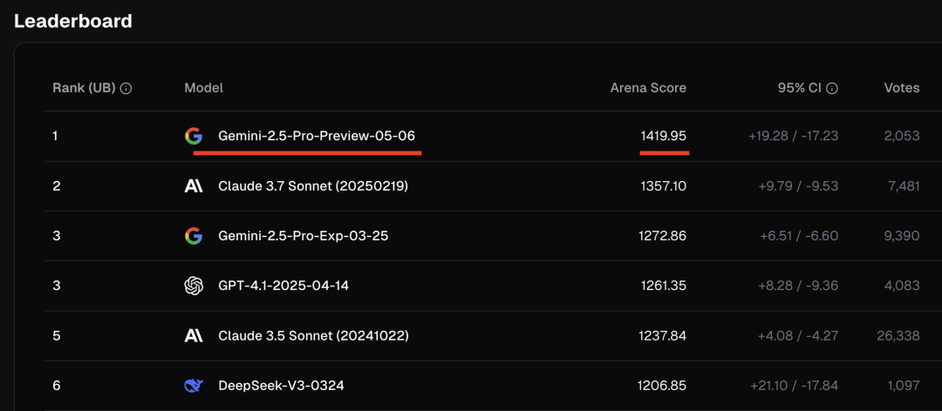Select the GPT-4.1-2025-04-14 model name
This screenshot has width=942, height=411.
coord(283,286)
